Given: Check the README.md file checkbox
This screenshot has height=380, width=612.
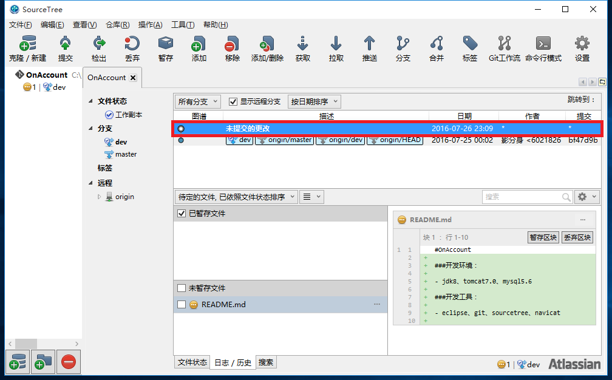Looking at the screenshot, I should (182, 304).
